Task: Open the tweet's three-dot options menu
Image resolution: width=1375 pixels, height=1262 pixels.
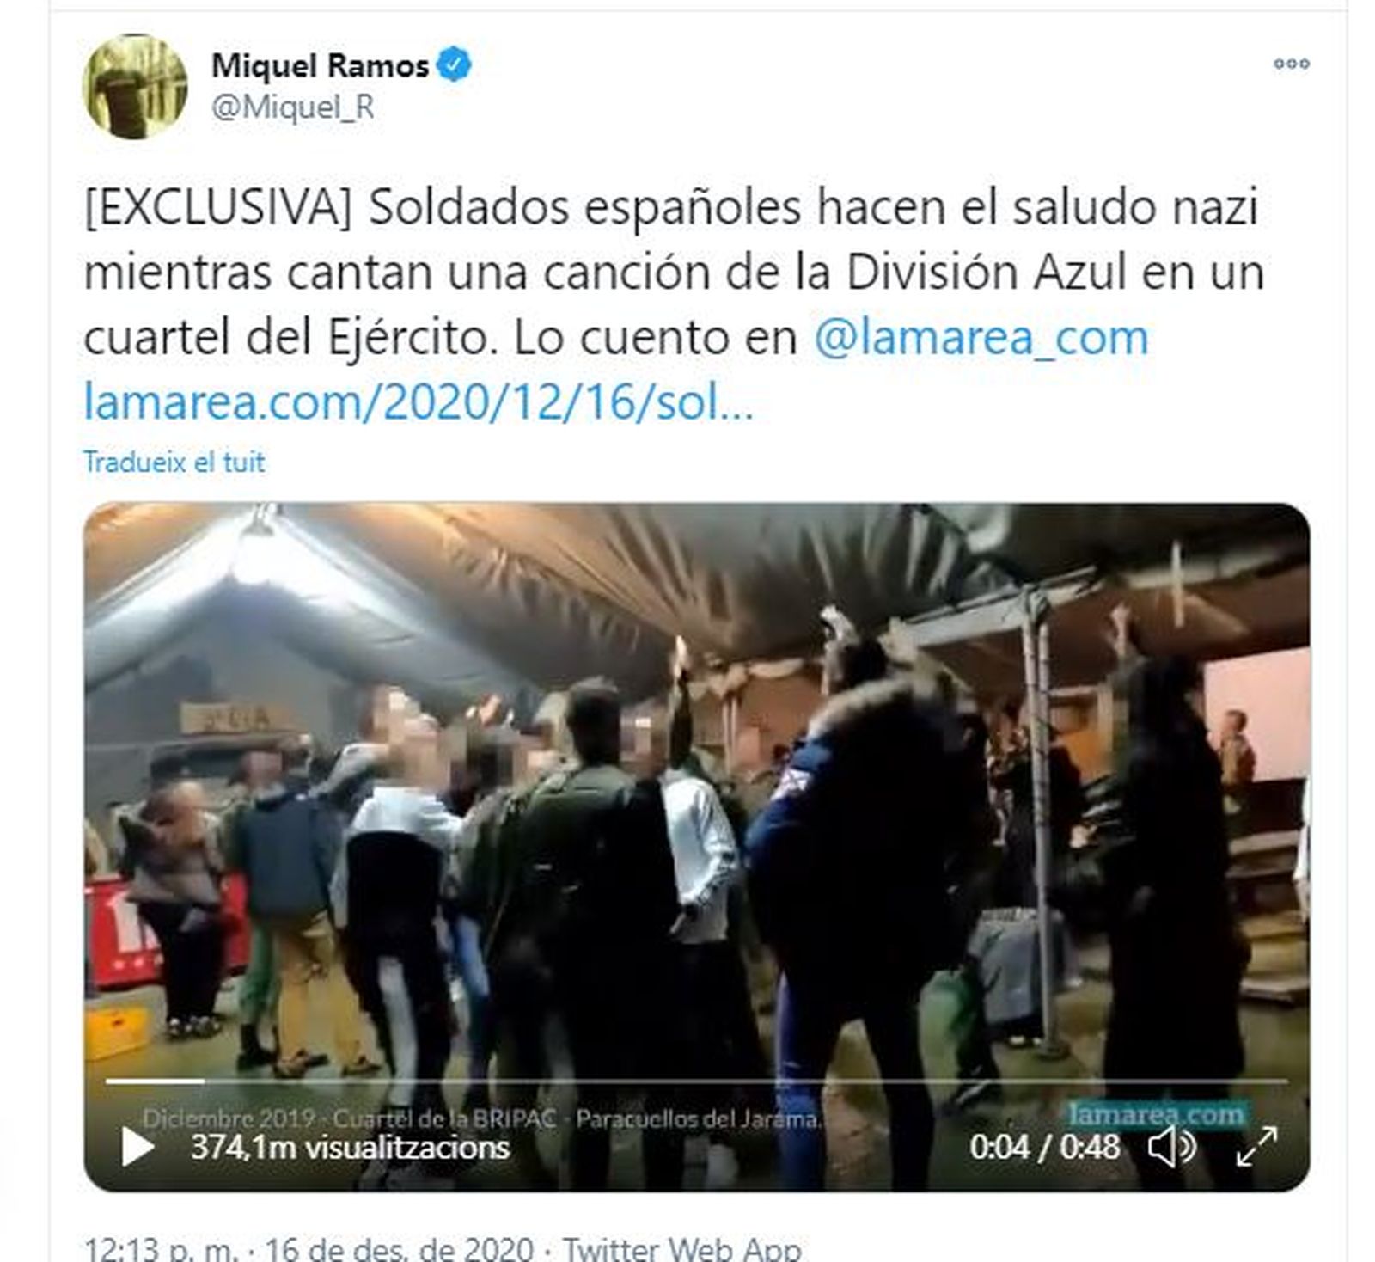Action: tap(1291, 64)
